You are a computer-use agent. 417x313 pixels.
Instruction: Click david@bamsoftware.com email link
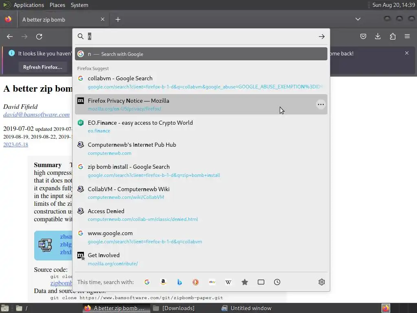click(x=36, y=115)
